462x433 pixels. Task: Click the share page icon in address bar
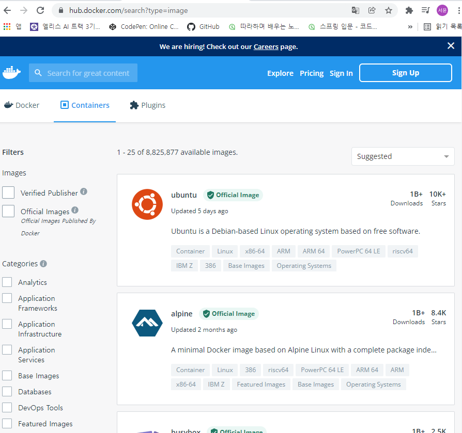click(372, 11)
